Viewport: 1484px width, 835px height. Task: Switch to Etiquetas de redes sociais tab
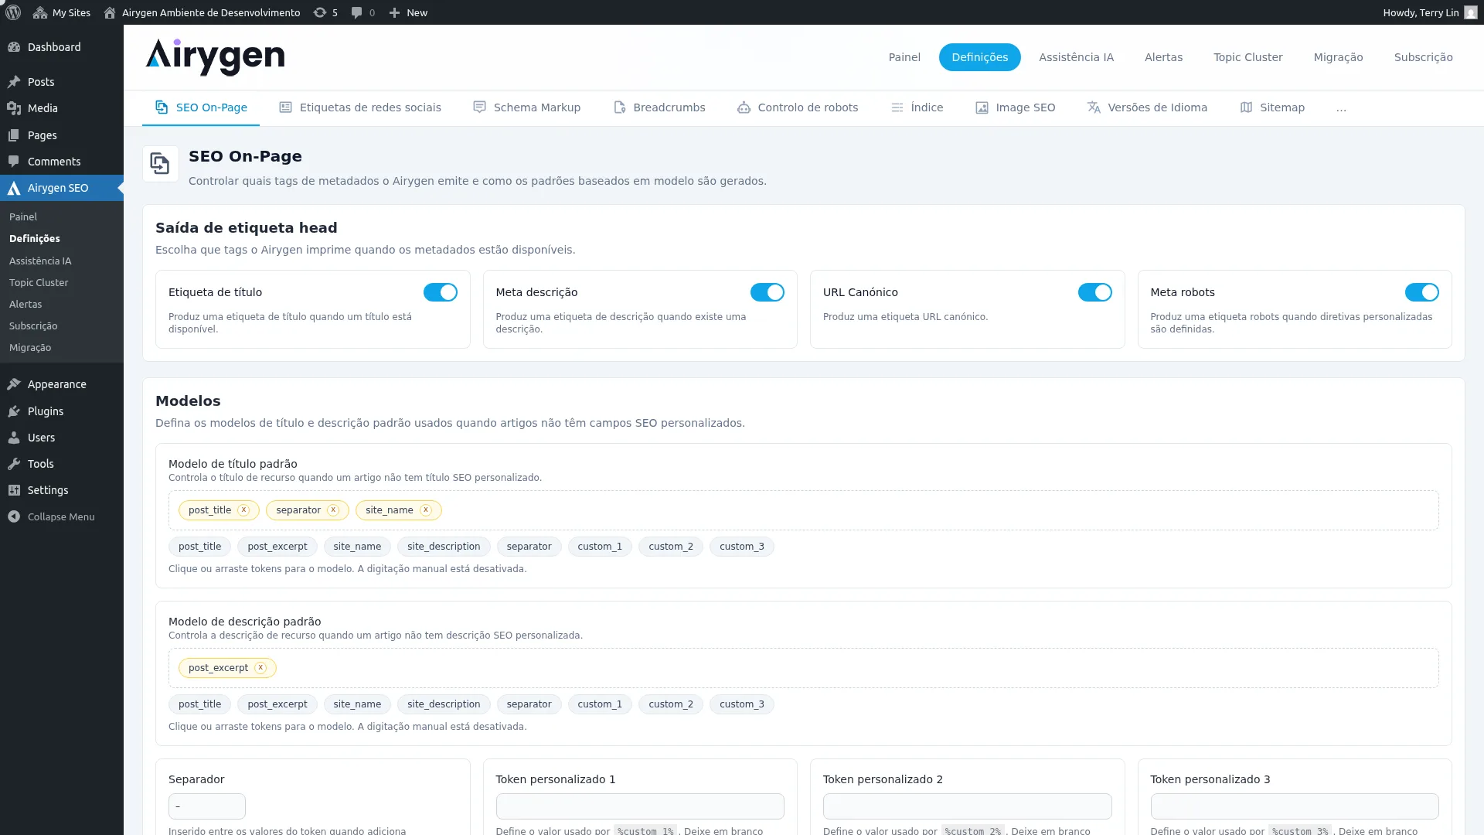(x=360, y=107)
